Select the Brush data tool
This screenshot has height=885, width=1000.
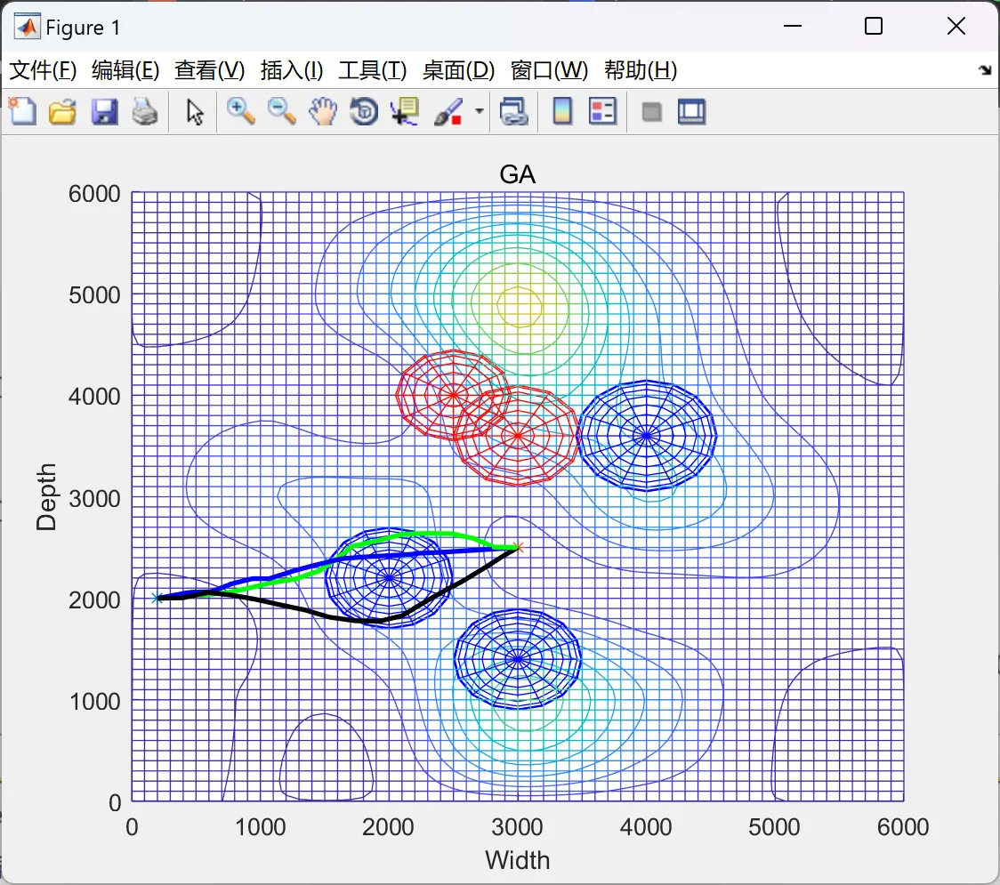coord(448,112)
